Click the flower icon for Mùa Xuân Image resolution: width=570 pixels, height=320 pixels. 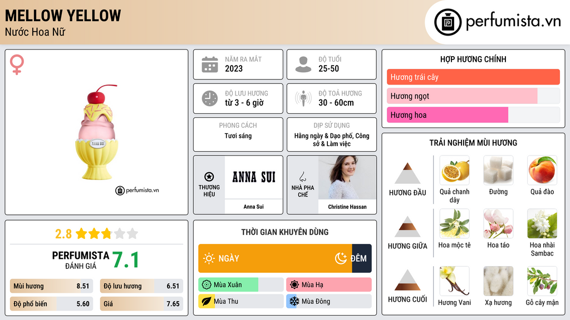tap(207, 285)
